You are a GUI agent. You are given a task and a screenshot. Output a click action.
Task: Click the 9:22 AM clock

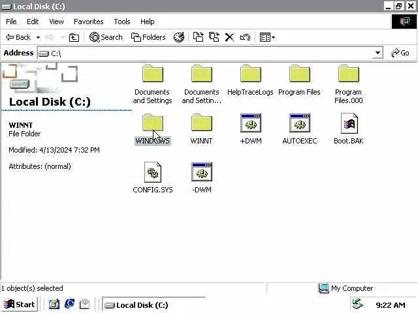click(x=391, y=305)
